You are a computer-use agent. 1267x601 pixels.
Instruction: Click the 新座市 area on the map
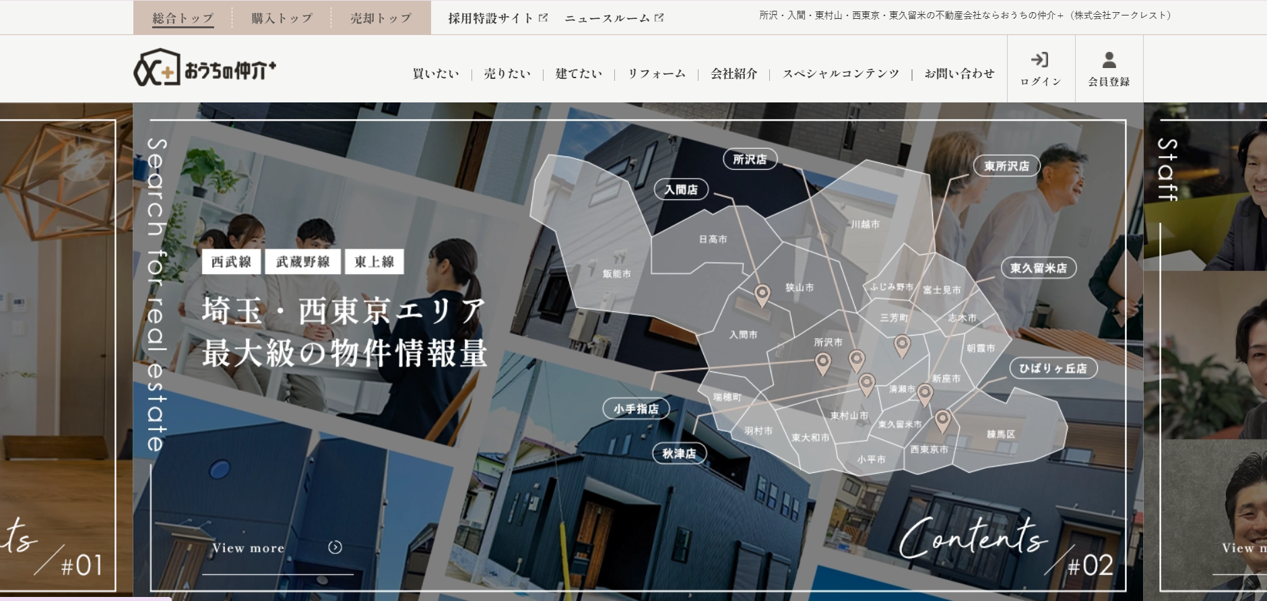coord(946,379)
